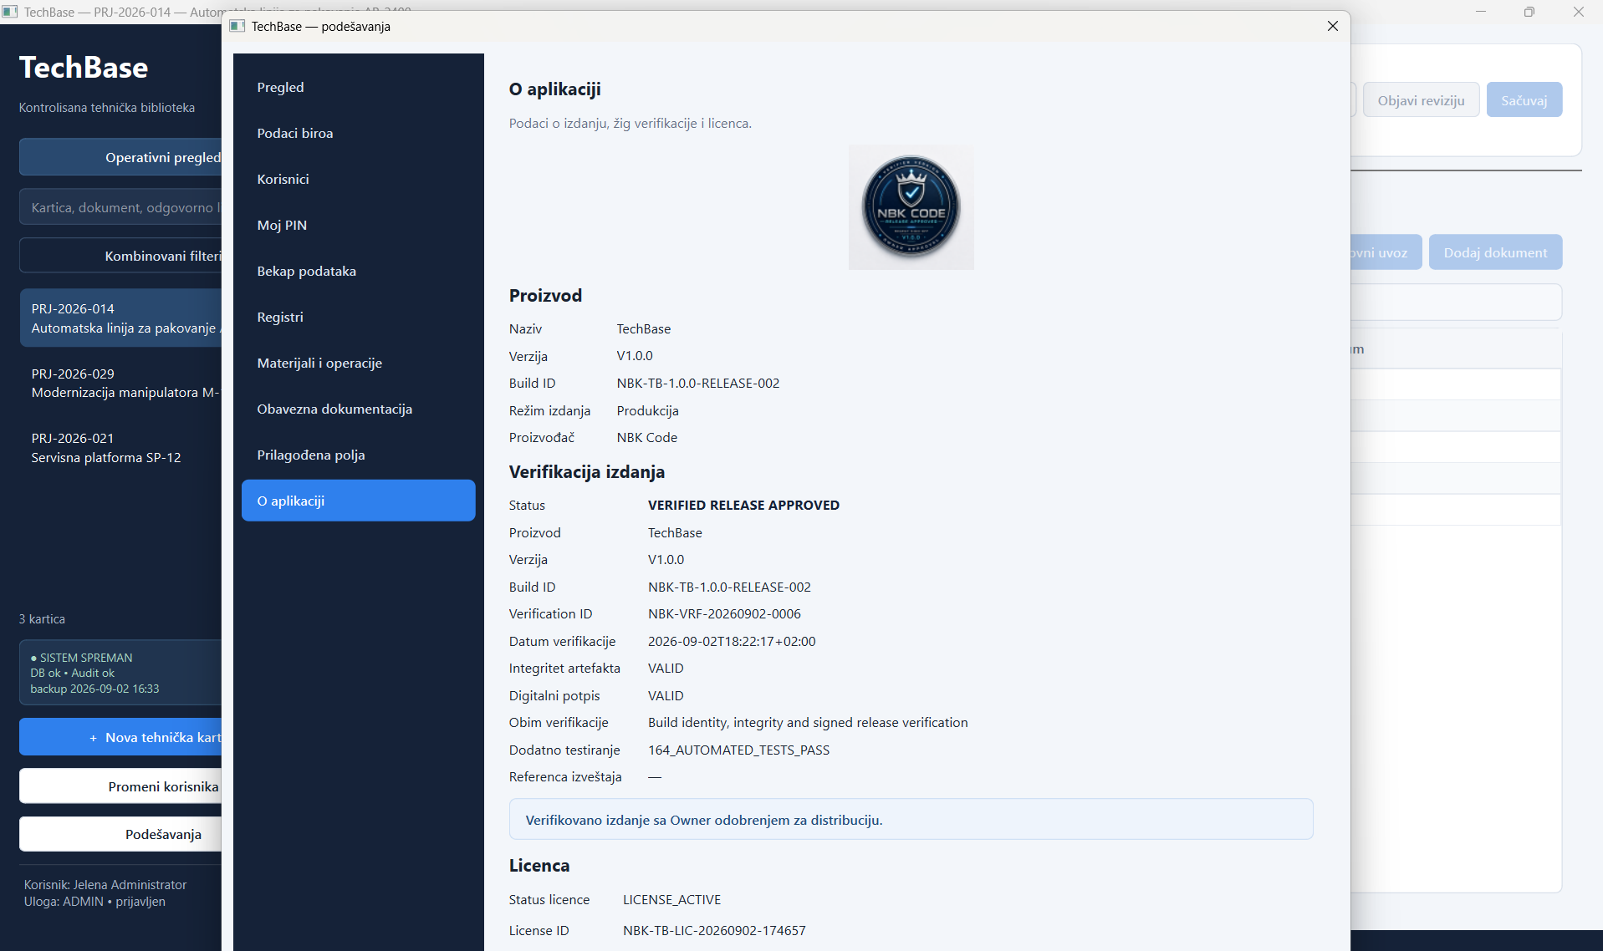Open the Pregled settings section
The height and width of the screenshot is (951, 1603).
click(x=358, y=87)
